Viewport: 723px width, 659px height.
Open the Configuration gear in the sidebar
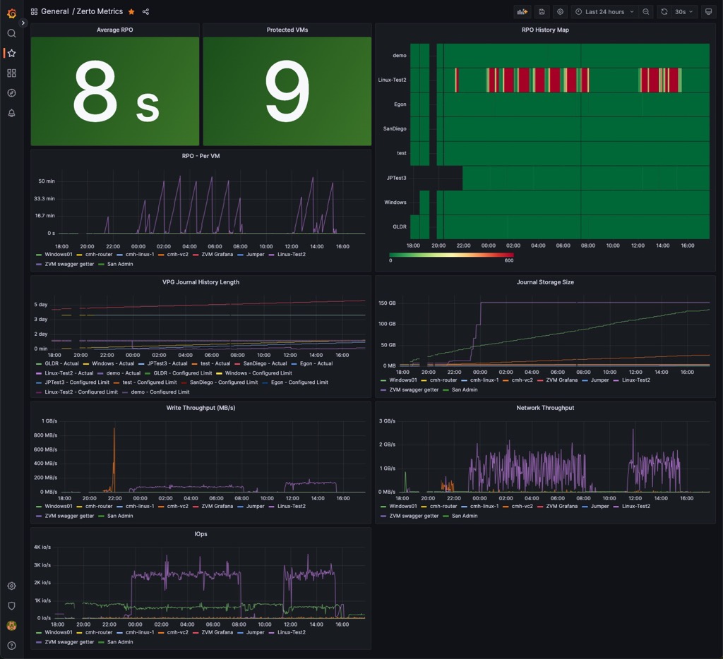pos(11,586)
